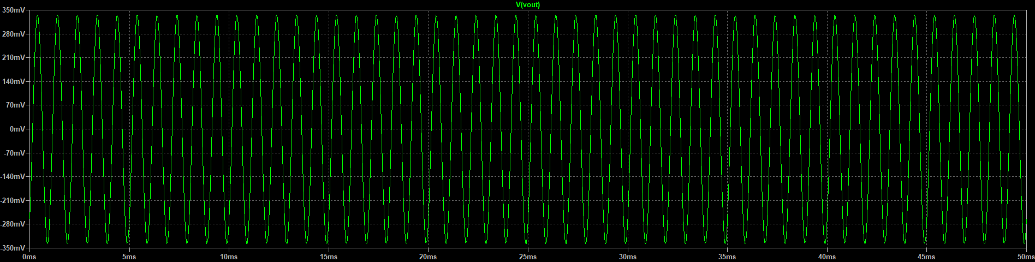Click the 10ms time axis label

point(229,257)
